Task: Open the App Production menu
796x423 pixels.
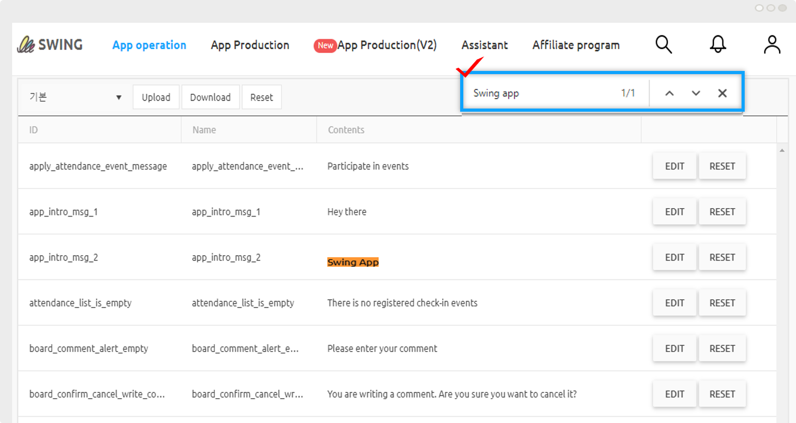Action: pyautogui.click(x=250, y=46)
